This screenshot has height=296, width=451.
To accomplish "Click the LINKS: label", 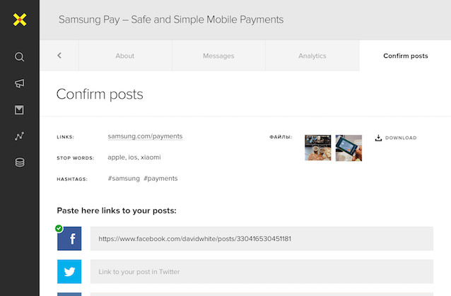I will click(x=65, y=137).
